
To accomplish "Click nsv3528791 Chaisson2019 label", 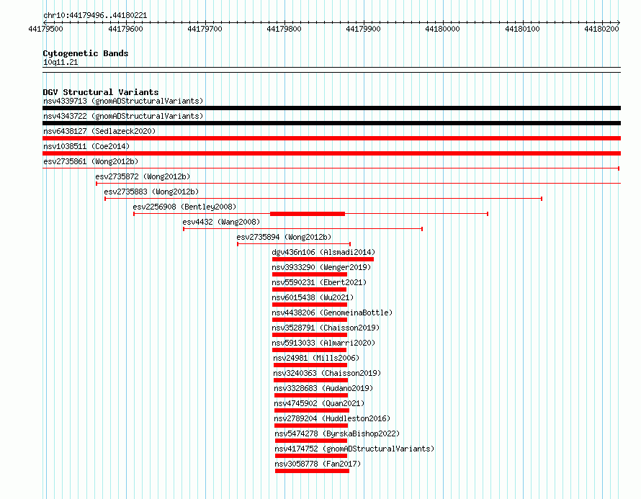I will point(326,328).
